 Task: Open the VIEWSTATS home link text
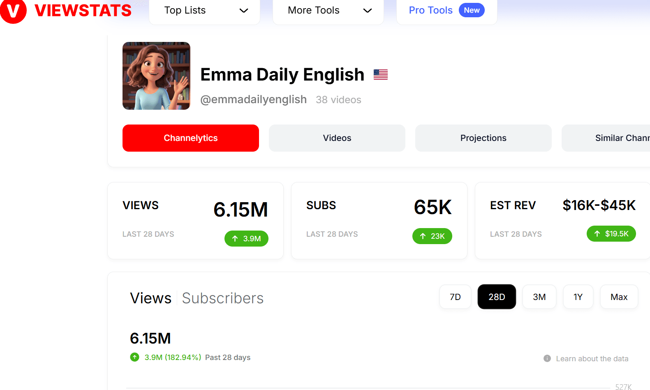pyautogui.click(x=83, y=11)
